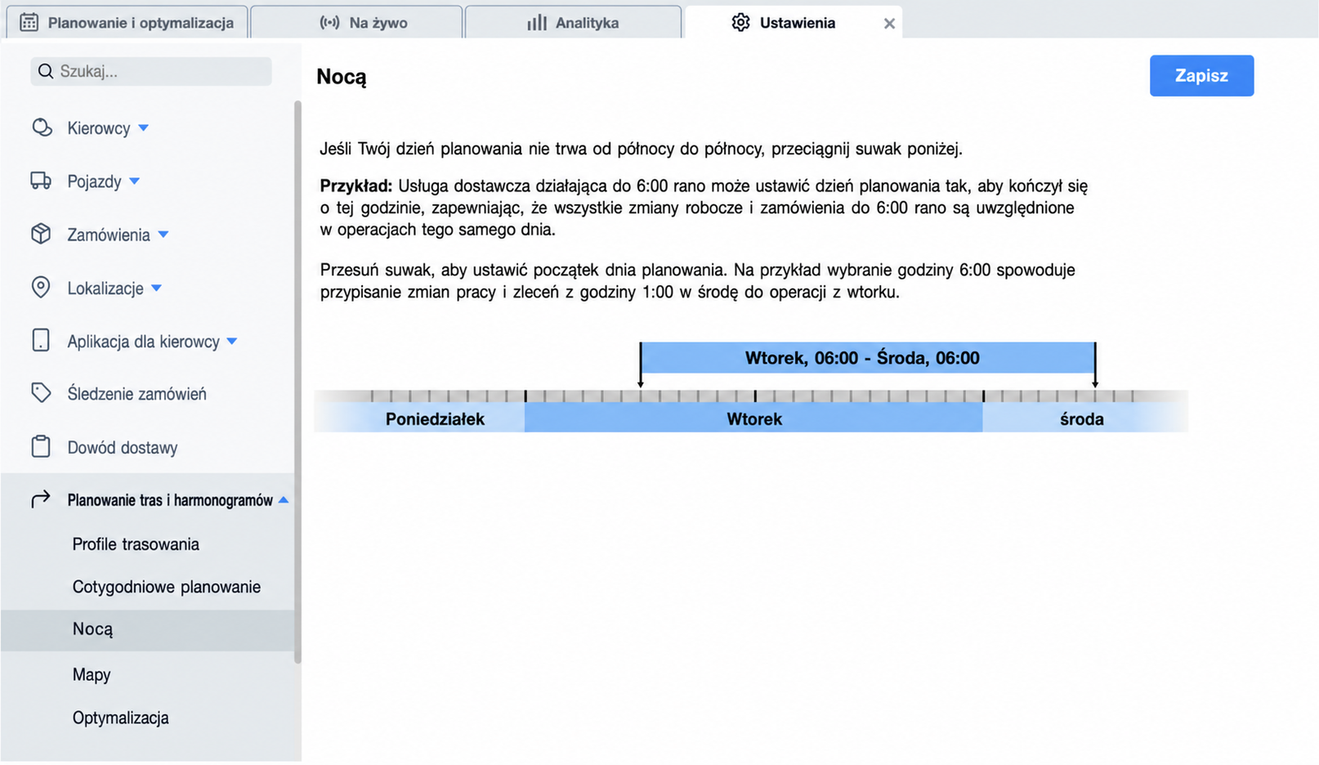Click the gear icon in Ustawienia tab

click(740, 22)
